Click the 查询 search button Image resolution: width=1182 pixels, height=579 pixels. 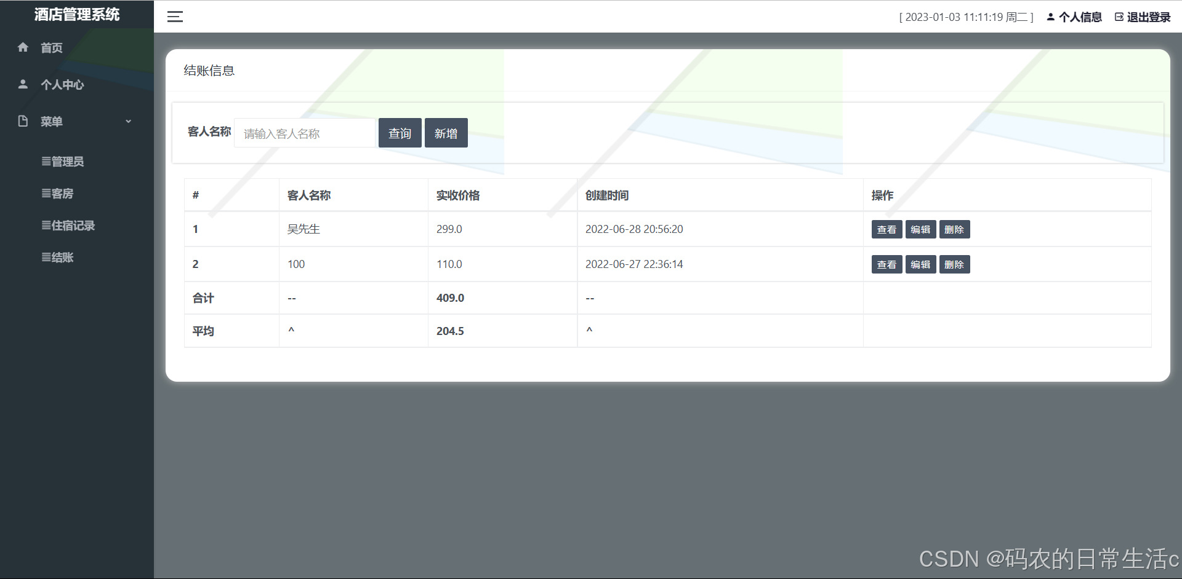pyautogui.click(x=400, y=133)
